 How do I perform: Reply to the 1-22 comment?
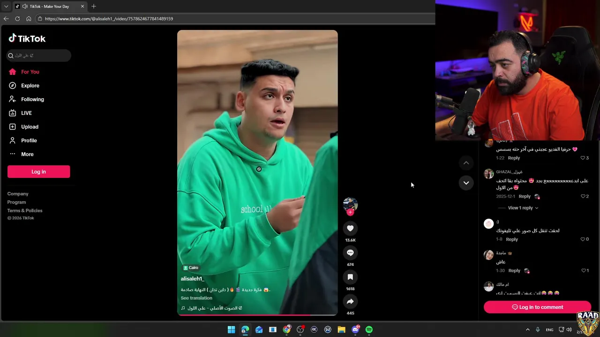pos(514,158)
